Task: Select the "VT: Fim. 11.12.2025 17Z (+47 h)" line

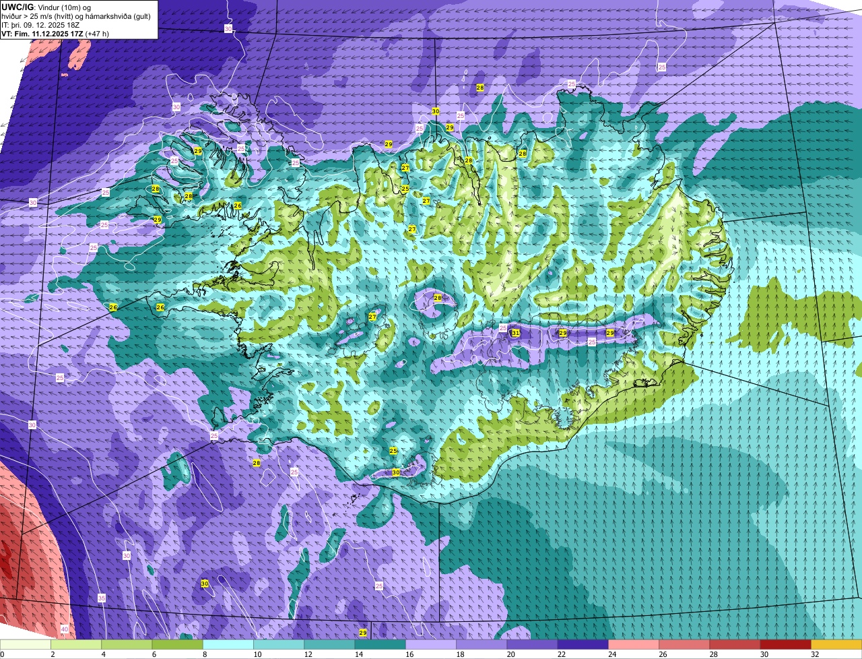Action: coord(55,33)
